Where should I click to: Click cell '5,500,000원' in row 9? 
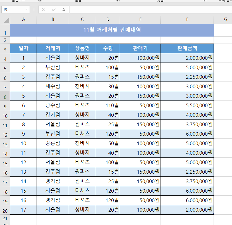click(x=187, y=106)
